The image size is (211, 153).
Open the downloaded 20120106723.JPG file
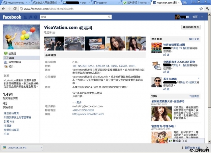20,147
